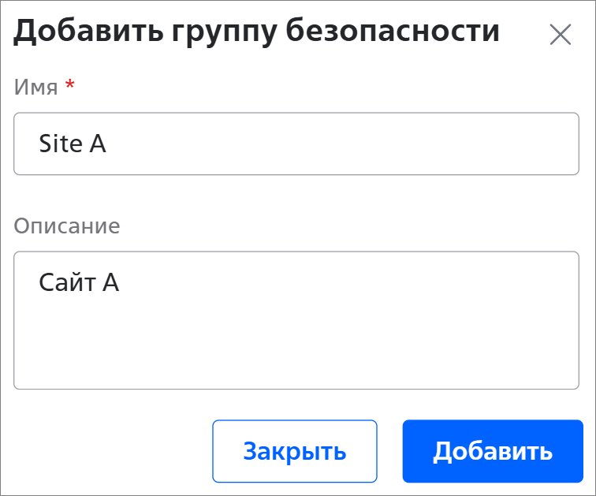Click empty area of description box

355,347
